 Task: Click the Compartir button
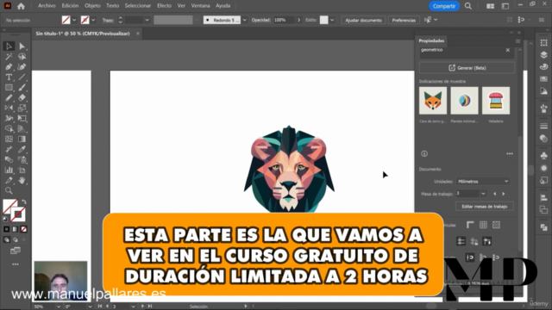(444, 6)
